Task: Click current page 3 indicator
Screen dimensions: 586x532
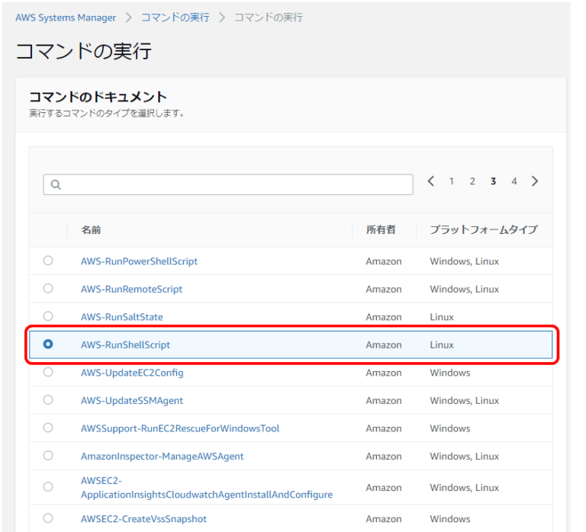Action: [x=494, y=181]
